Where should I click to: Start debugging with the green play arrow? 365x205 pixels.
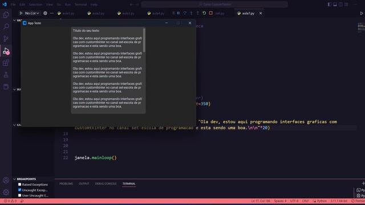(21, 13)
